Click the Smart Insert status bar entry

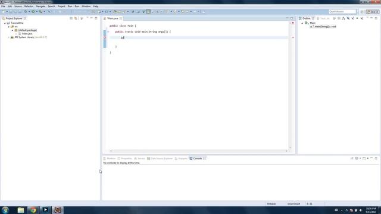(x=293, y=204)
